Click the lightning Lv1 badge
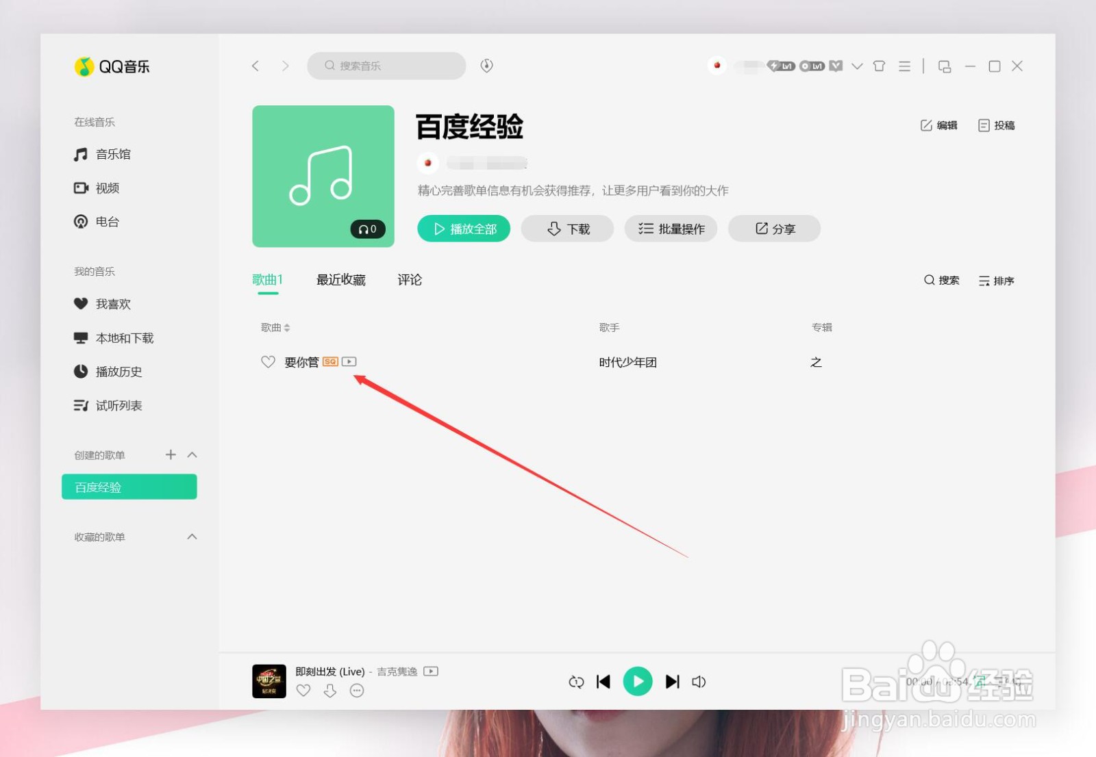The width and height of the screenshot is (1096, 757). pos(781,66)
